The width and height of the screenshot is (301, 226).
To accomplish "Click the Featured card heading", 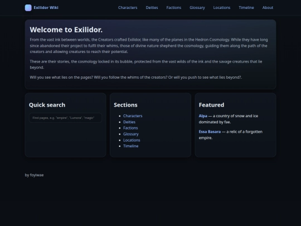I will point(211,105).
